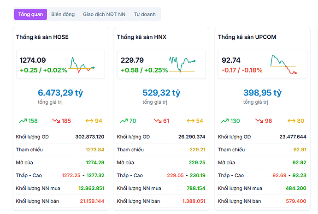Click the UPCOM green up-trend arrow icon
This screenshot has height=214, width=318.
(224, 121)
